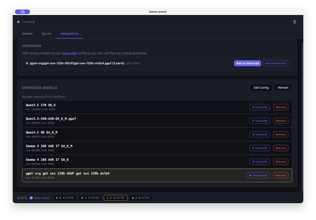
Task: Remove Qwen3.5-35B-A3B-Q4_K_M.gguf model
Action: [x=281, y=121]
